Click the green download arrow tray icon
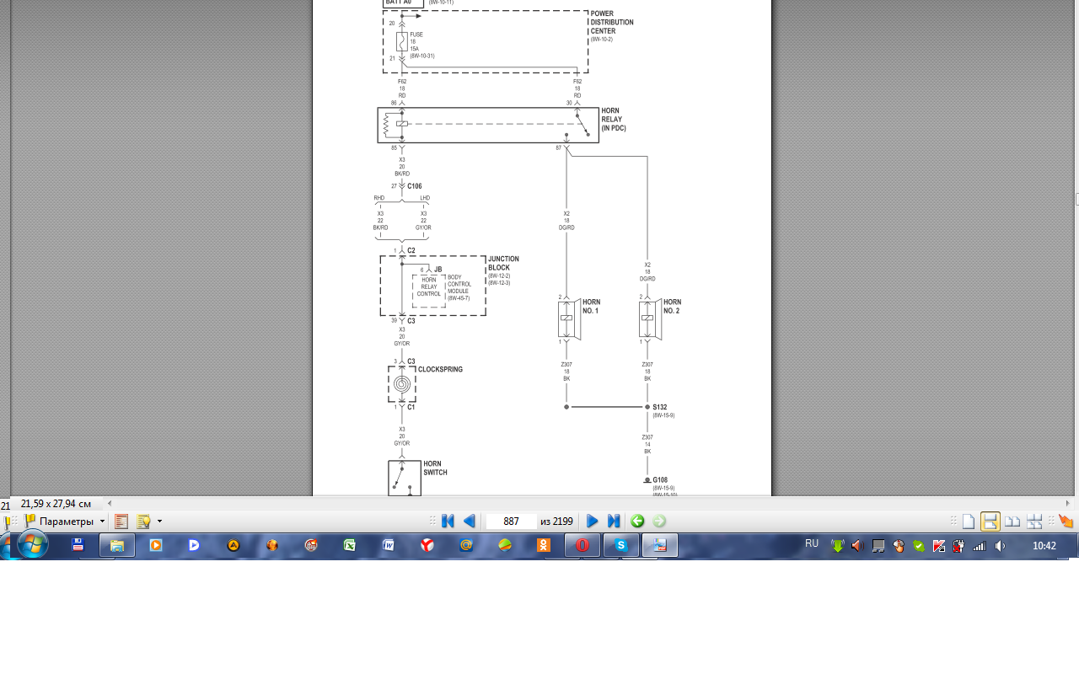This screenshot has height=674, width=1079. [837, 546]
